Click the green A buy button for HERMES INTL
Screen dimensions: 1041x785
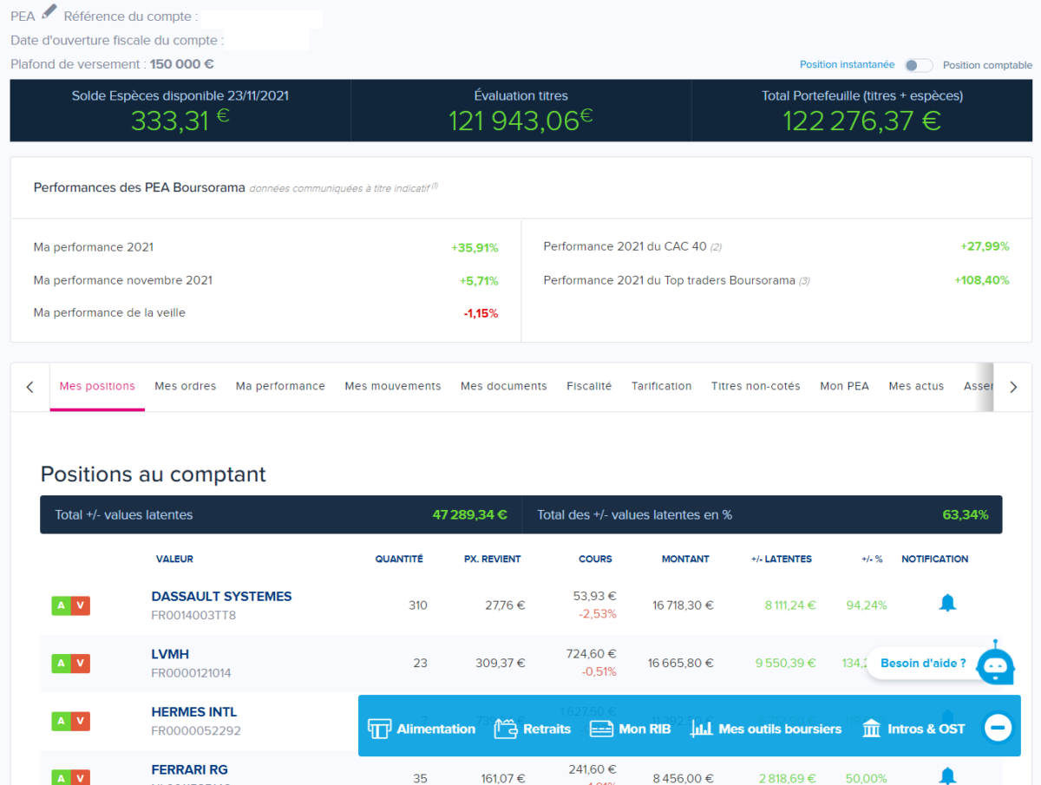tap(61, 721)
